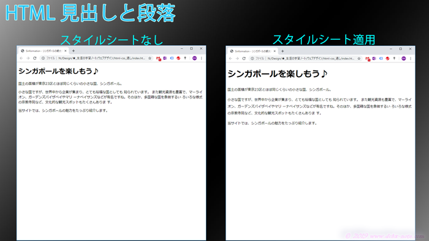Open a new tab in the right browser
Image resolution: width=429 pixels, height=241 pixels.
point(283,51)
